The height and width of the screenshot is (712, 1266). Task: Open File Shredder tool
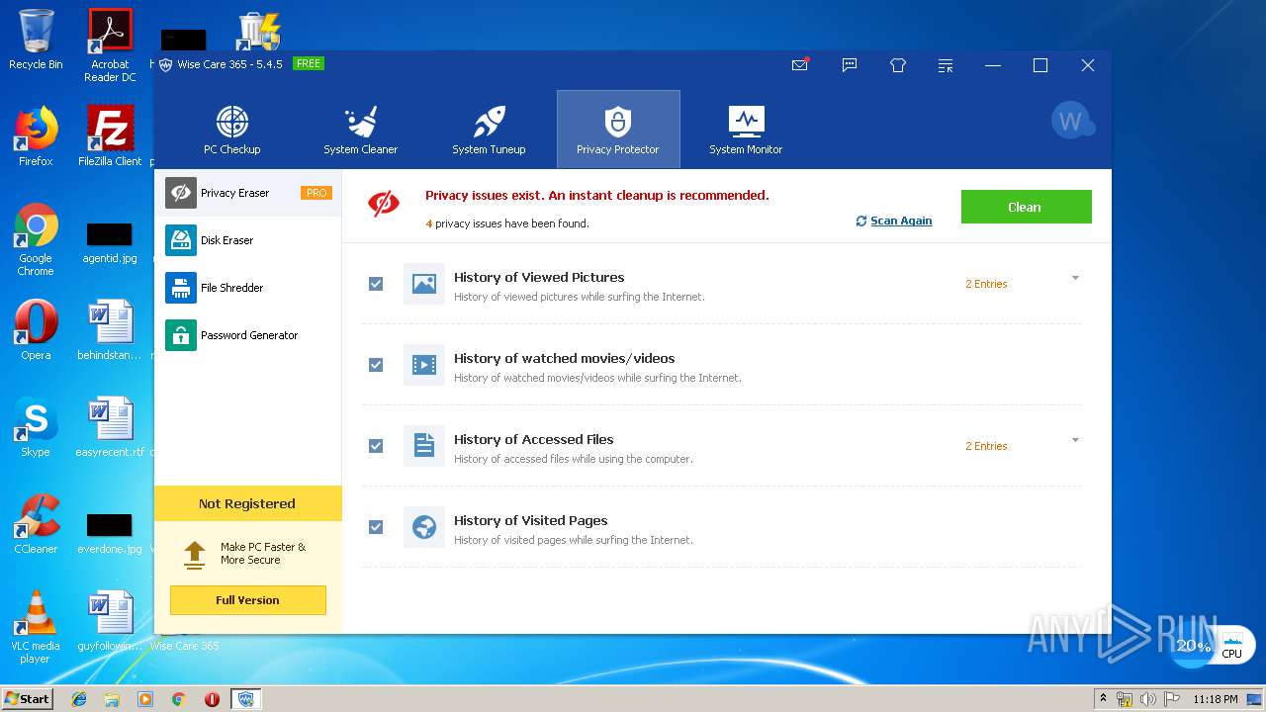[247, 288]
